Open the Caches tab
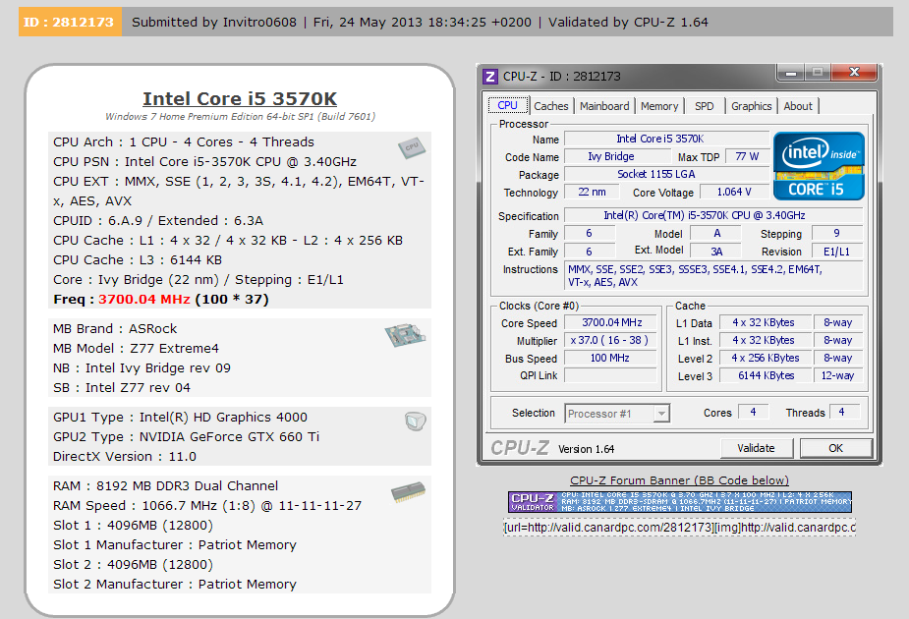The width and height of the screenshot is (909, 619). click(x=550, y=106)
